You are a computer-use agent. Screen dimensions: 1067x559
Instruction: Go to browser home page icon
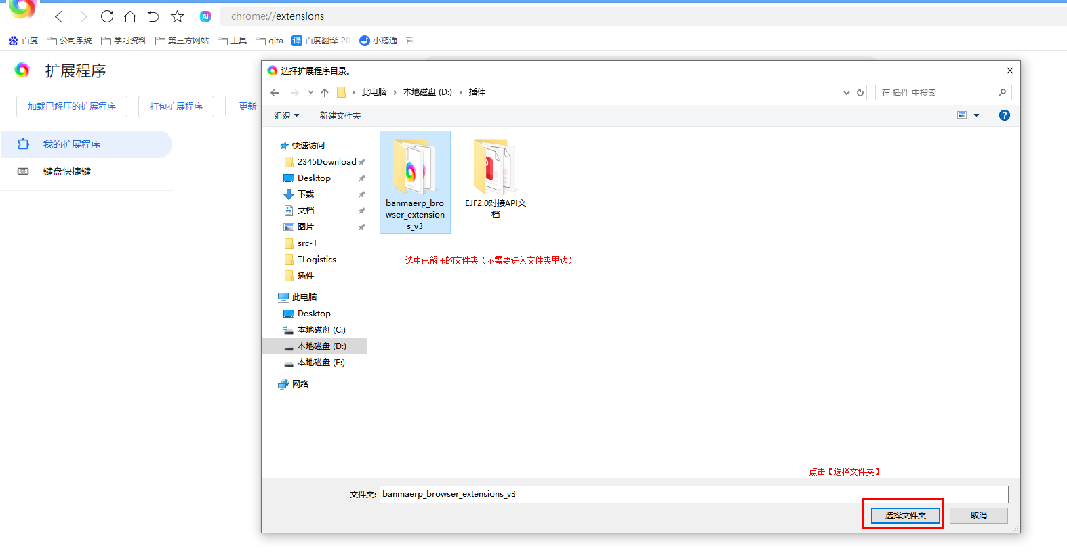coord(130,16)
